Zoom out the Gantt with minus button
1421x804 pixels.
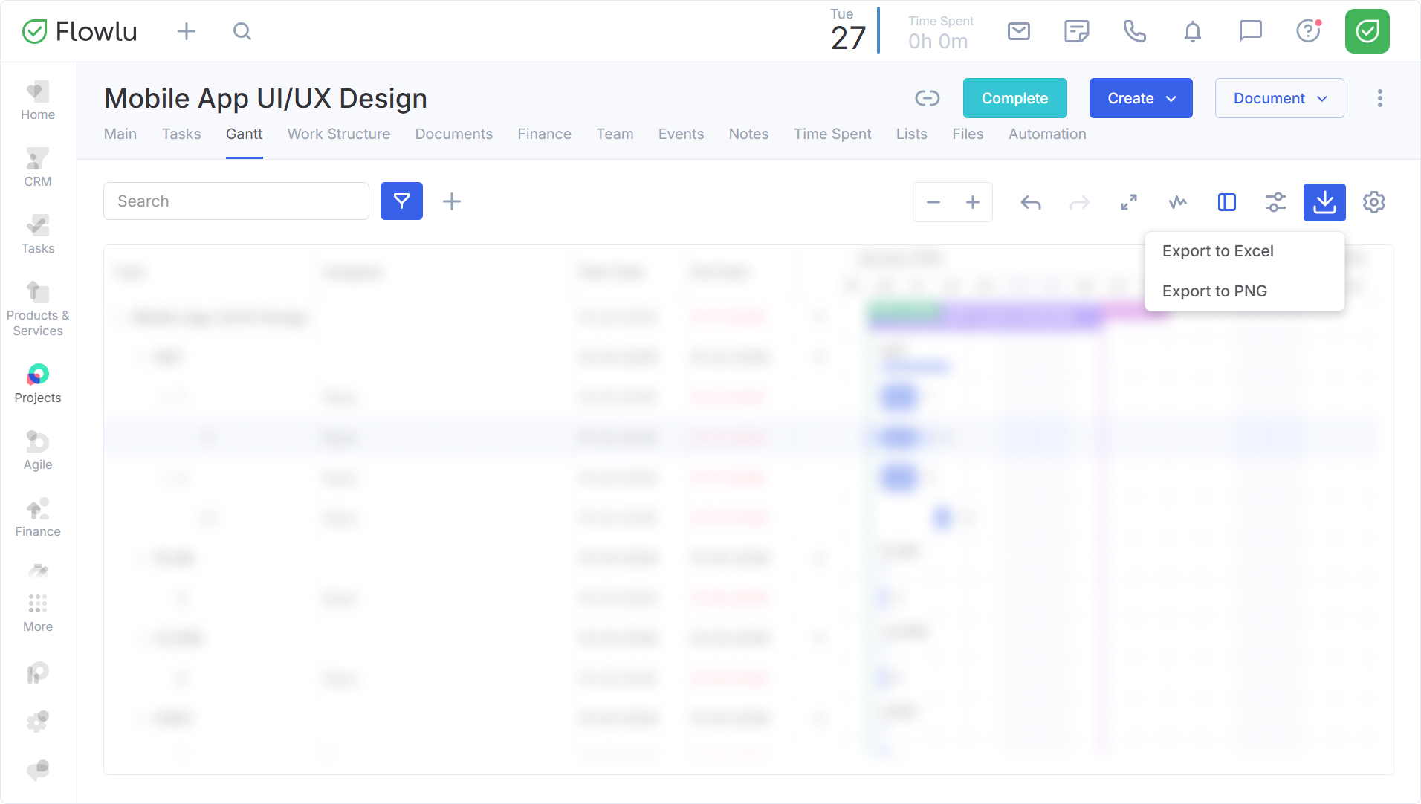[x=933, y=202]
